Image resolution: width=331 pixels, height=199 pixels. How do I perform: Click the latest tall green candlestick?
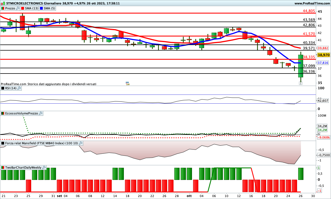click(301, 66)
